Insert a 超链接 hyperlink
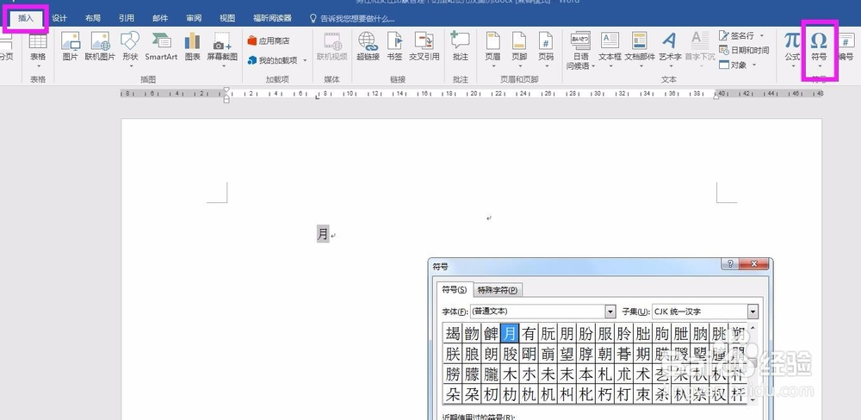 368,47
